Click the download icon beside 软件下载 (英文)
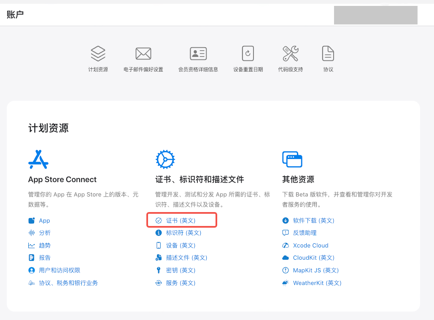Image resolution: width=434 pixels, height=320 pixels. pos(286,221)
